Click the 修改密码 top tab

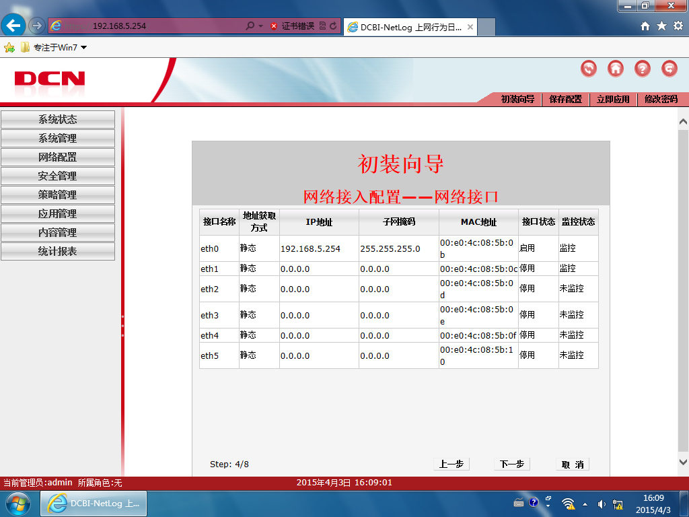[x=661, y=100]
